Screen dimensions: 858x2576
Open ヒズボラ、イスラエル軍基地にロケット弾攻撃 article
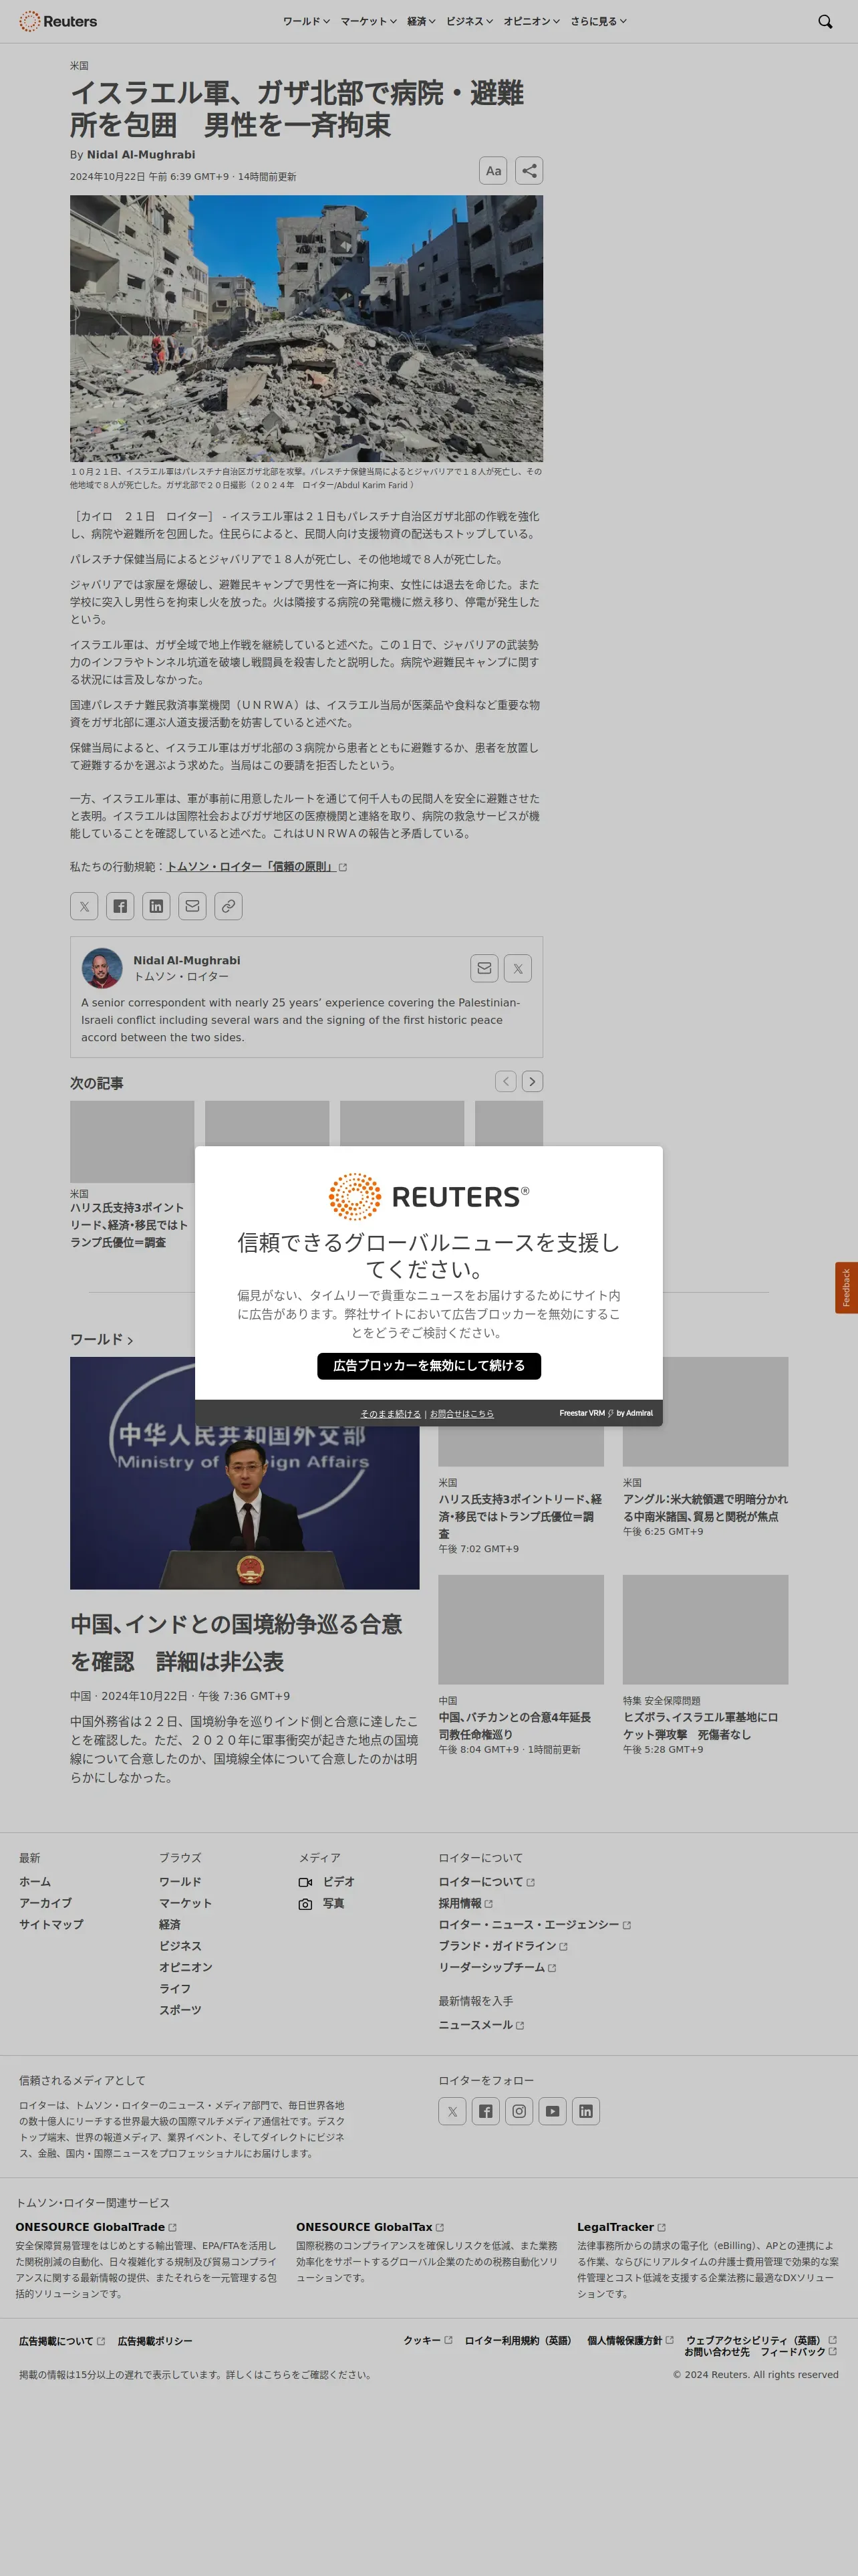tap(700, 1725)
